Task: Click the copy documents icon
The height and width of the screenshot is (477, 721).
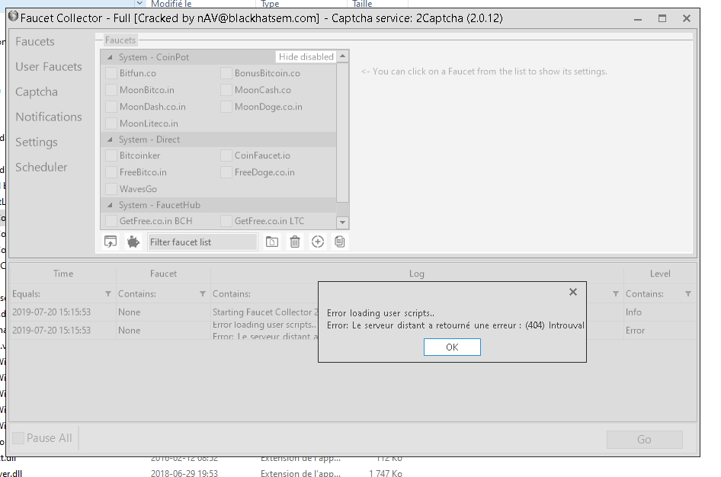Action: [x=340, y=242]
